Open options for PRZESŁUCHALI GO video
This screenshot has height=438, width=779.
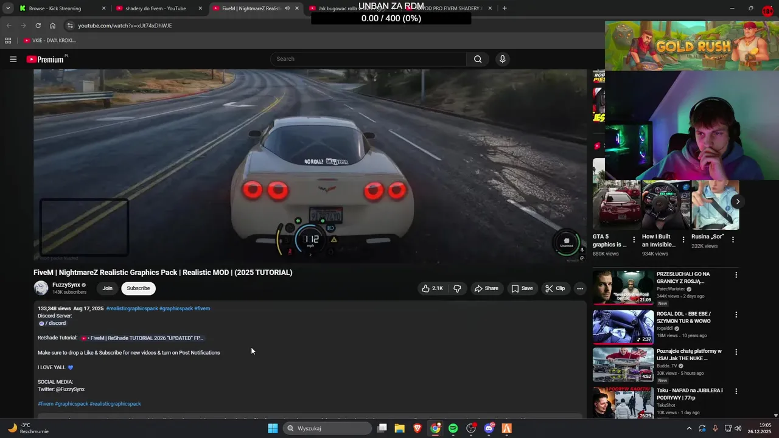[x=736, y=275]
